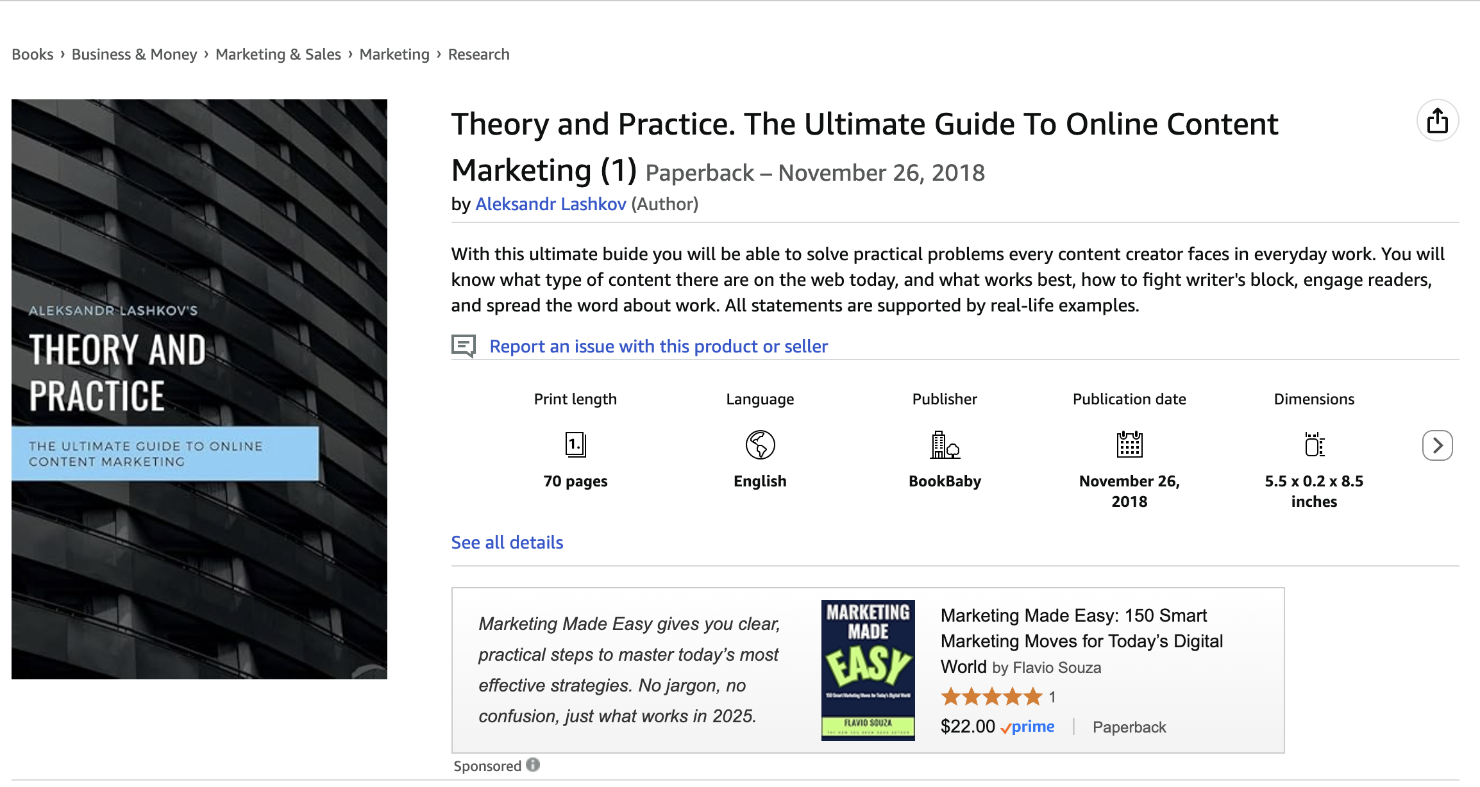This screenshot has height=787, width=1480.
Task: Open the Business & Money breadcrumb
Action: (x=134, y=54)
